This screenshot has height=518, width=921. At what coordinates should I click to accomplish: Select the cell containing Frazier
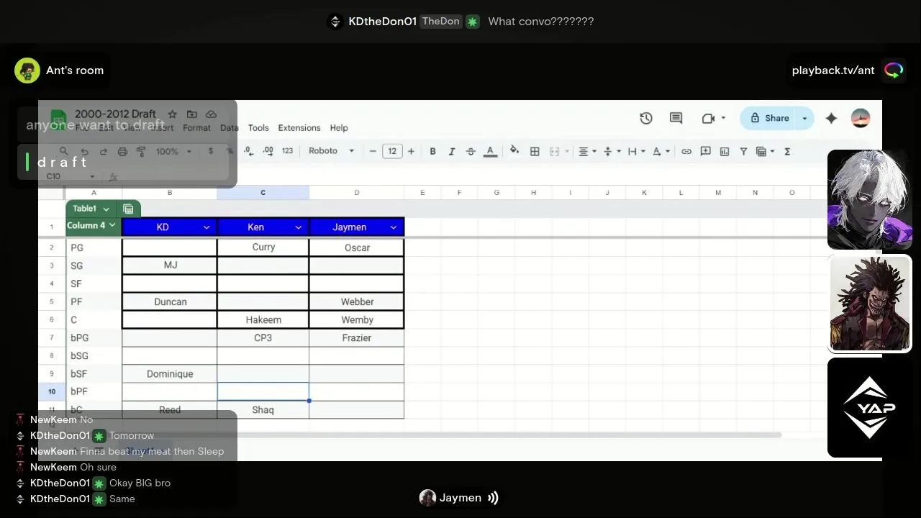coord(357,337)
